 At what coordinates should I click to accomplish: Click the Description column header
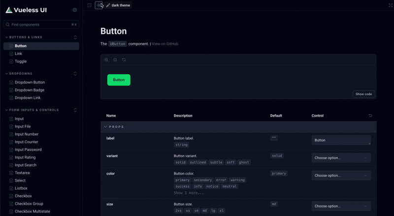click(183, 116)
